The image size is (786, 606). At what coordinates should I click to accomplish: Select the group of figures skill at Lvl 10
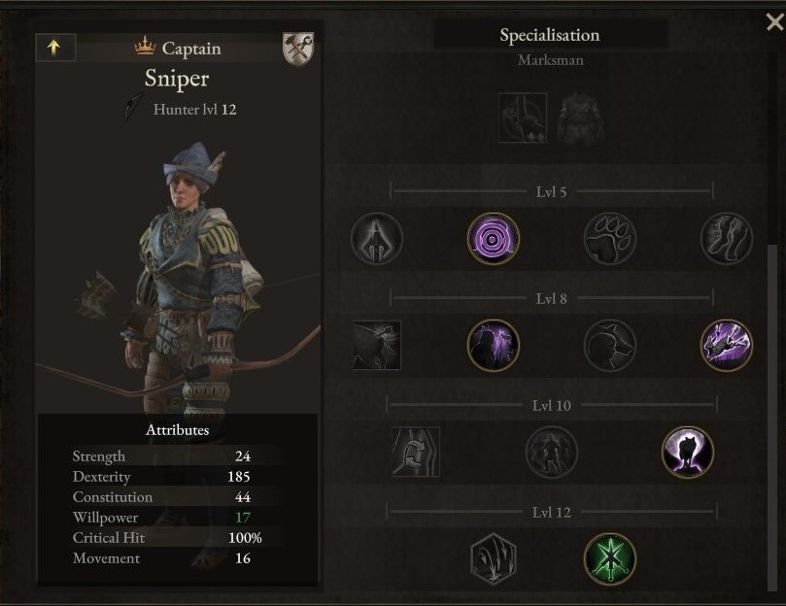(552, 453)
